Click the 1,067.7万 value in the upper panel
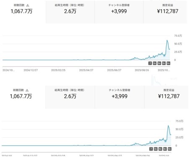Screen dimensions: 193x159 click(21, 11)
